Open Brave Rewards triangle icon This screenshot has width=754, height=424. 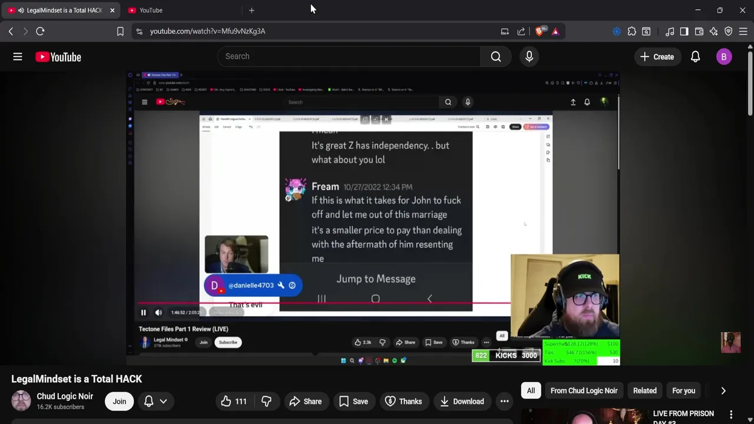(x=555, y=31)
